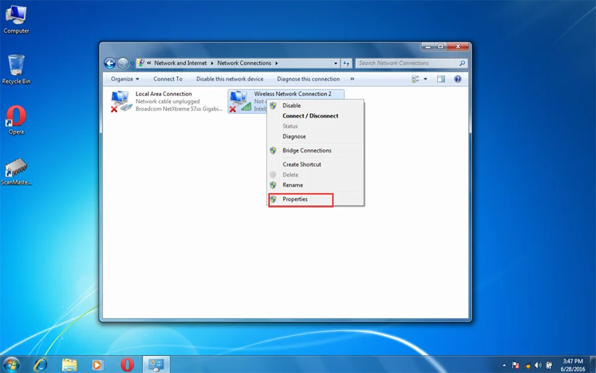
Task: Open Computer desktop icon
Action: point(16,19)
